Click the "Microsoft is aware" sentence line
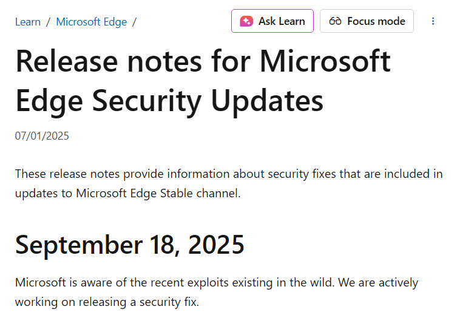The height and width of the screenshot is (329, 460). click(217, 283)
